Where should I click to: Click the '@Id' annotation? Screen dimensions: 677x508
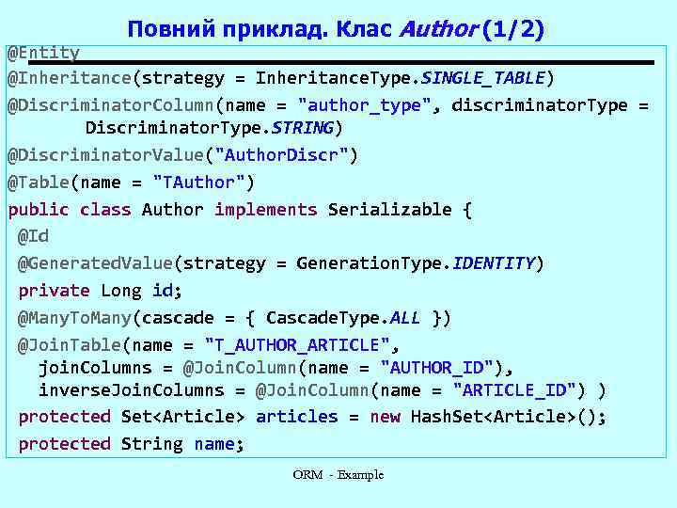(33, 237)
